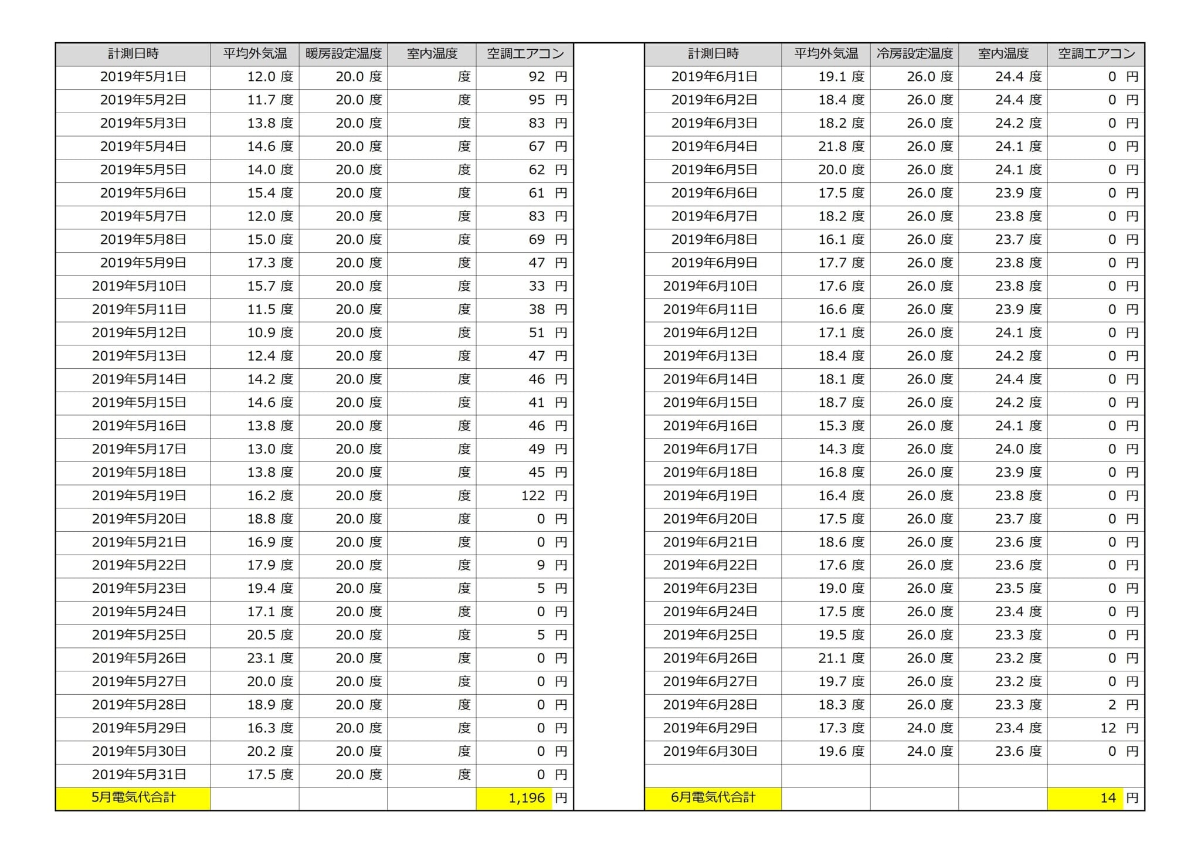
Task: Click the date cell 2019年6月30日
Action: (x=713, y=752)
